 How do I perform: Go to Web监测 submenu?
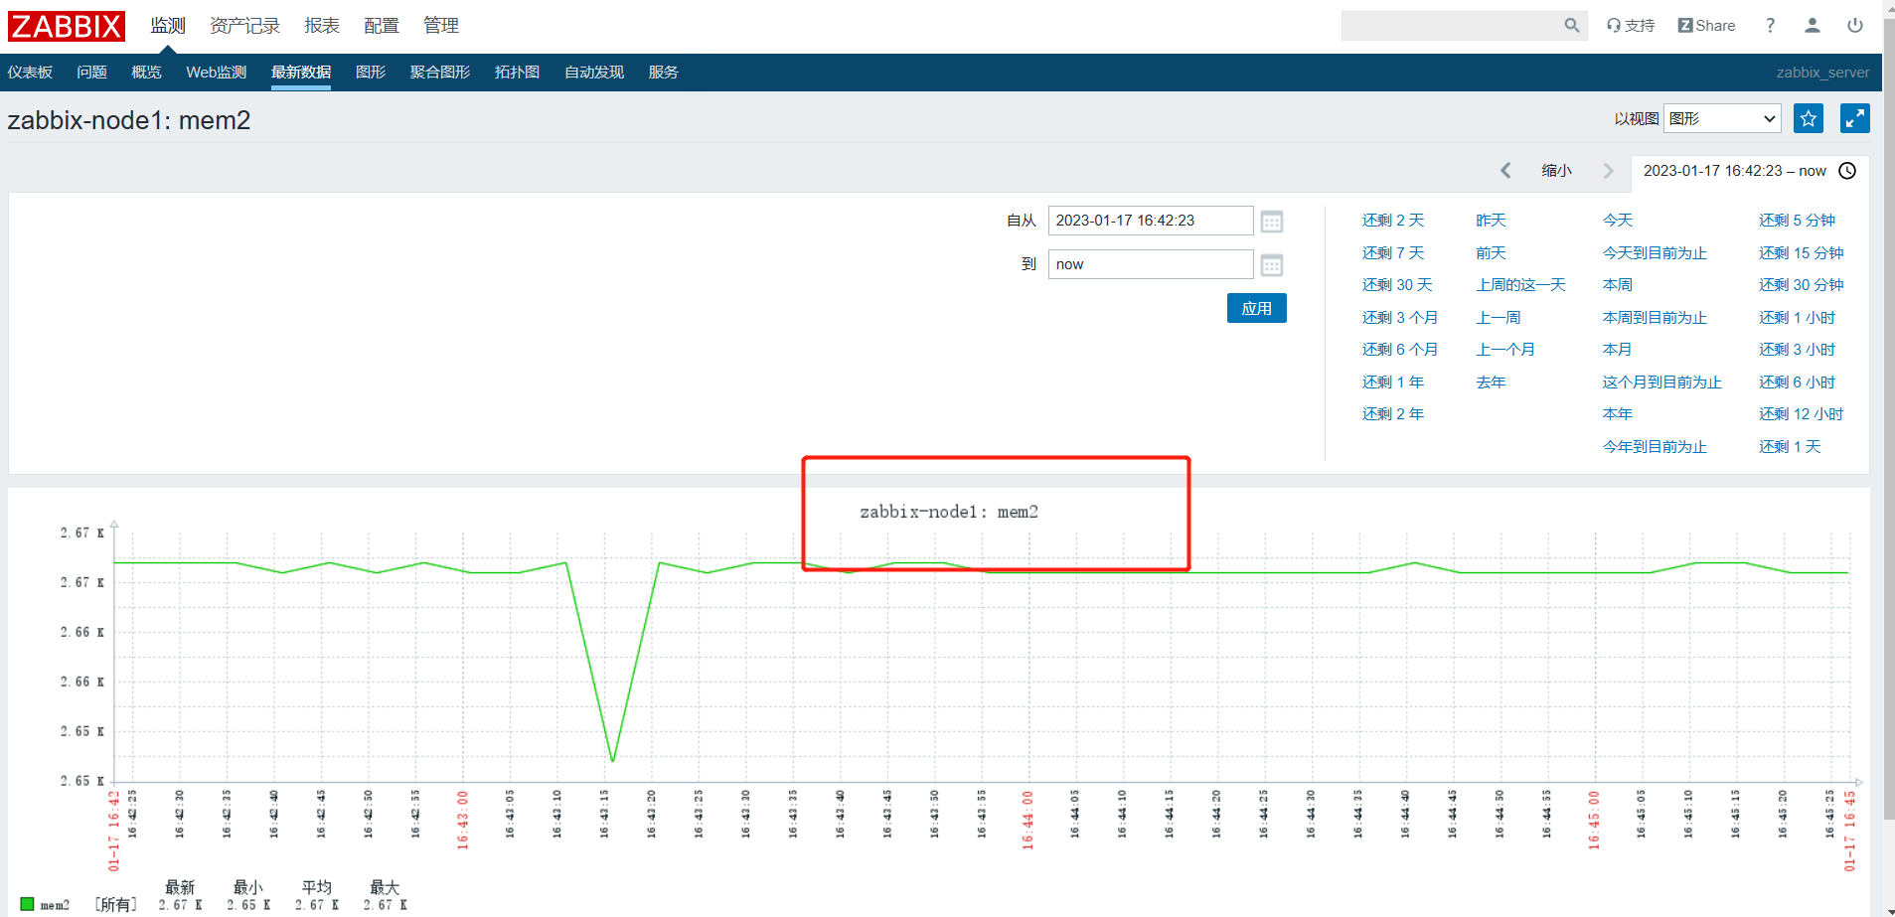(x=216, y=73)
